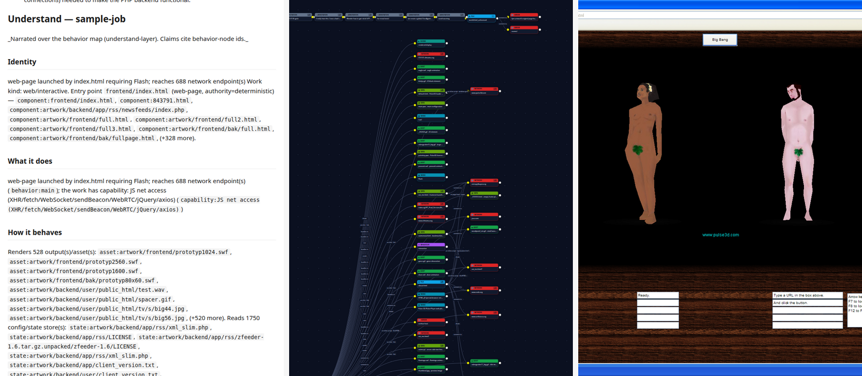
Task: Select the DATA node 'main.pwc main configuration'
Action: [x=431, y=105]
